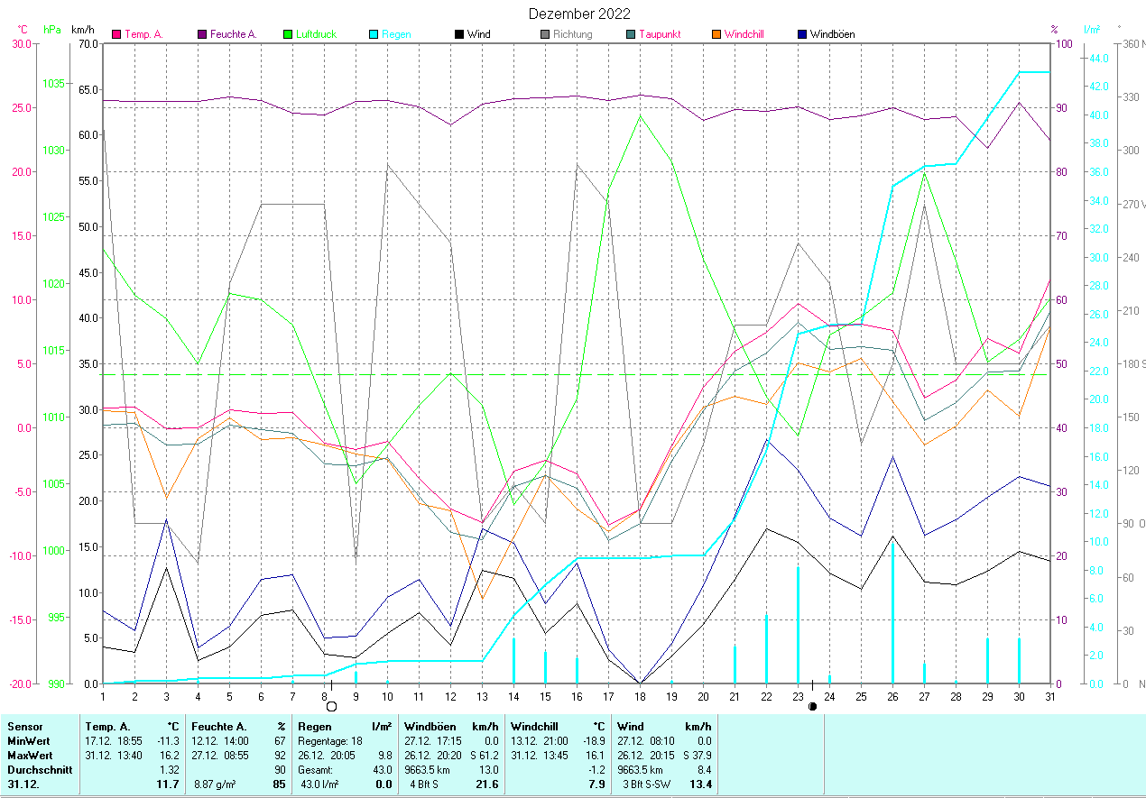Click the purple Feuchte A. legend square
Image resolution: width=1146 pixels, height=798 pixels.
click(202, 34)
